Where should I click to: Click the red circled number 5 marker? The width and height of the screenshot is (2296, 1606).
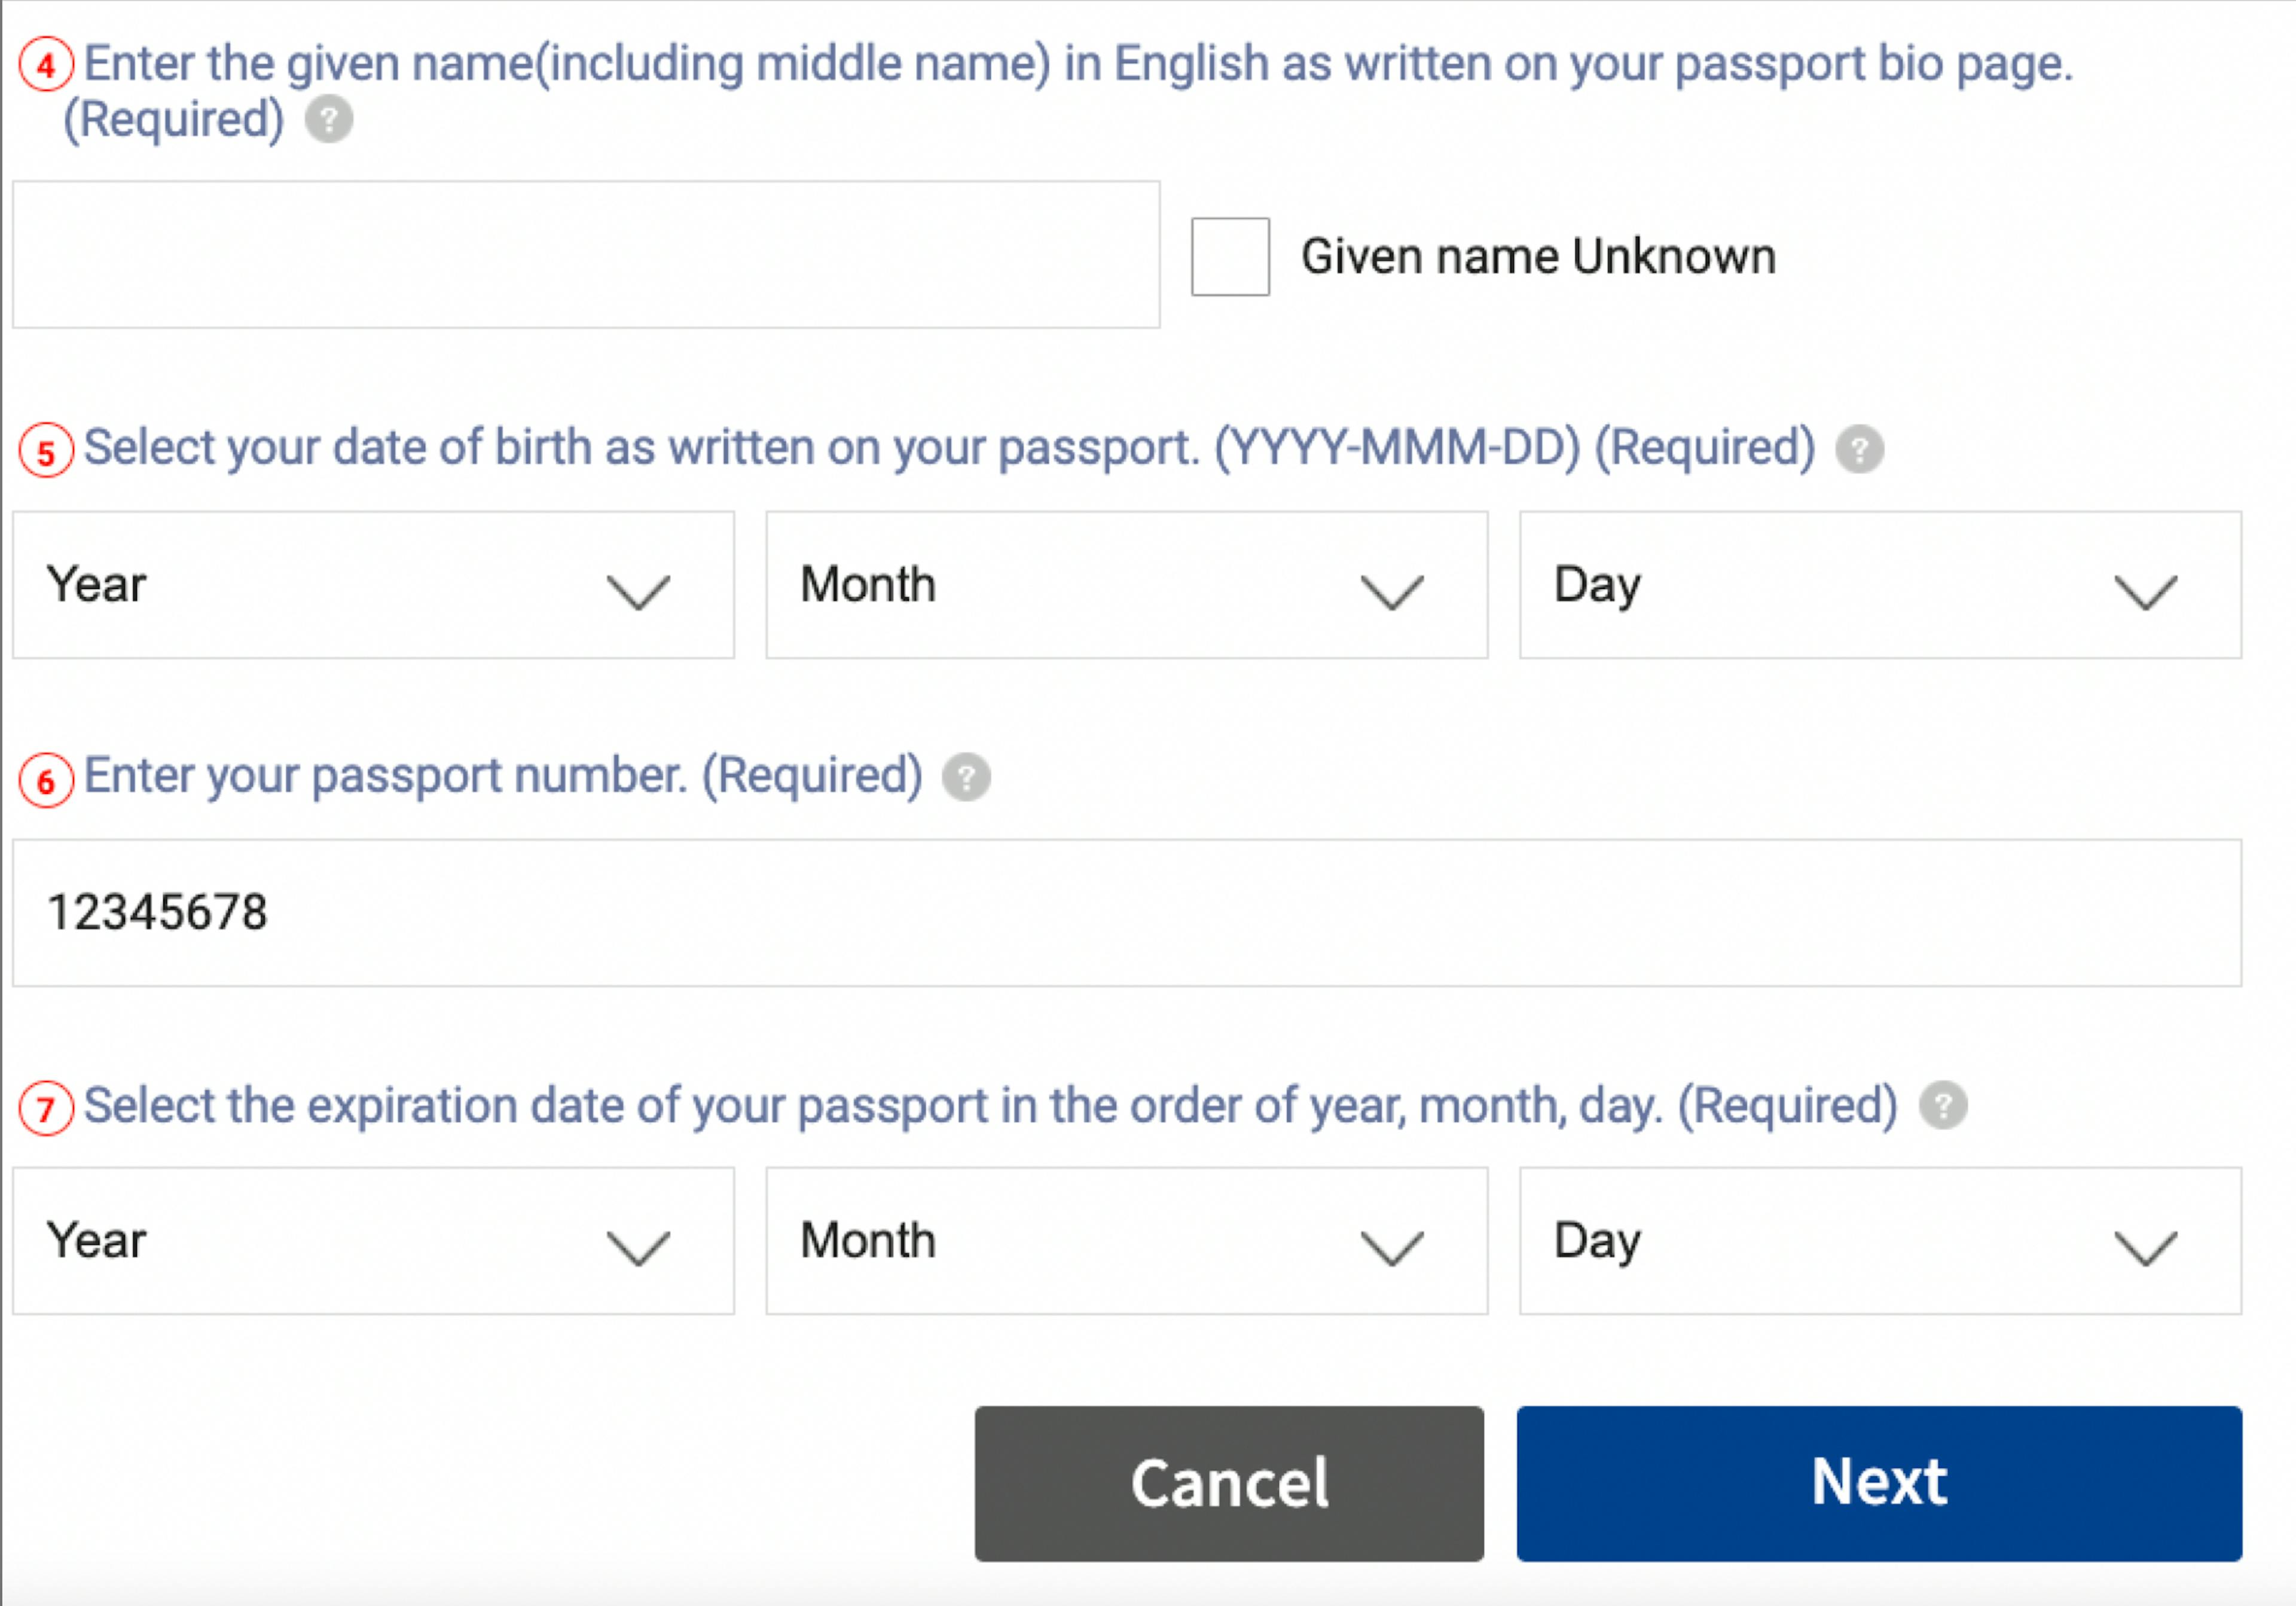(46, 450)
